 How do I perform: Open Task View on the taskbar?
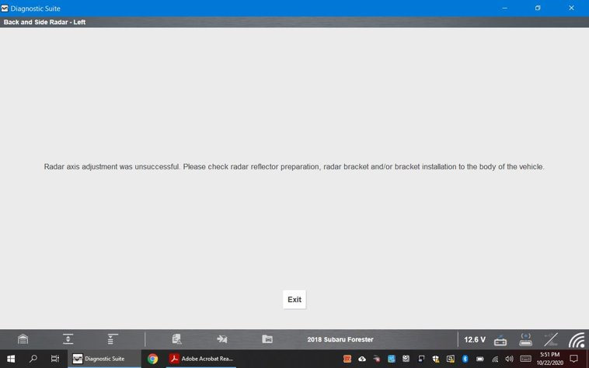[55, 359]
